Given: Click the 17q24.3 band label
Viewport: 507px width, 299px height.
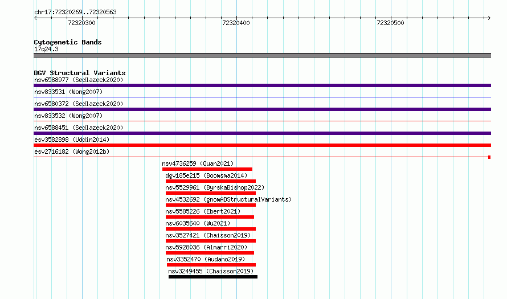Looking at the screenshot, I should click(x=46, y=49).
